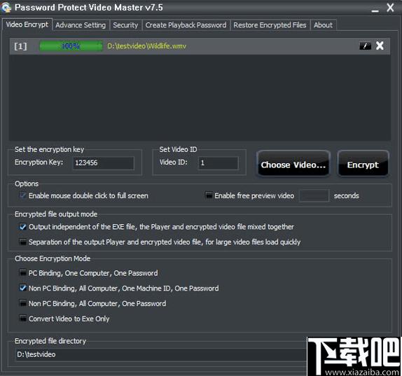402x376 pixels.
Task: Open the Advance Setting tab
Action: pyautogui.click(x=81, y=25)
